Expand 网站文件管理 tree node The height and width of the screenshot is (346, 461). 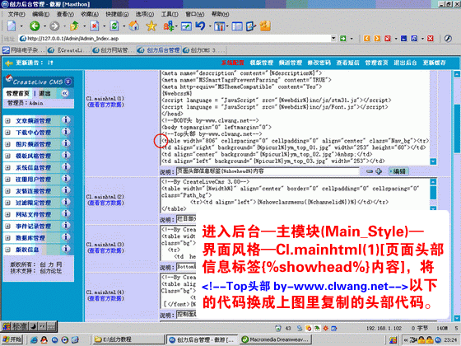(x=7, y=214)
